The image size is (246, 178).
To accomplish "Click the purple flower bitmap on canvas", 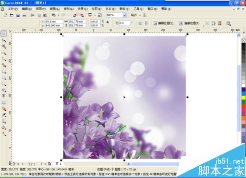I will (x=124, y=97).
